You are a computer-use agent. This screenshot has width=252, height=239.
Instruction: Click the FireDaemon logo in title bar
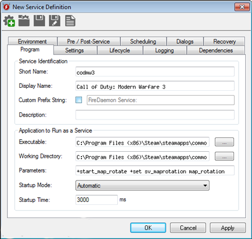click(7, 7)
